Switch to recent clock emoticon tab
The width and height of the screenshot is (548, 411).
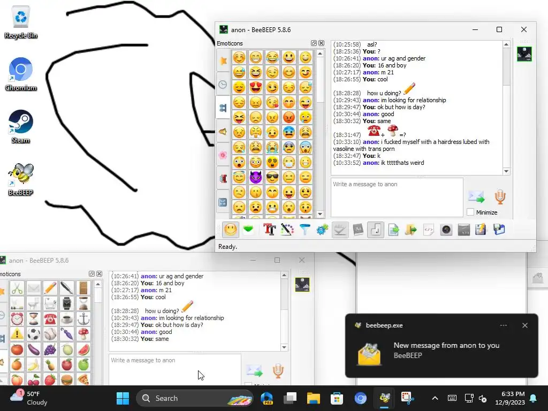223,84
